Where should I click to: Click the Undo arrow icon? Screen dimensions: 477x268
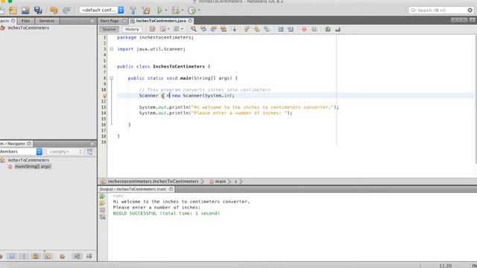pyautogui.click(x=54, y=10)
